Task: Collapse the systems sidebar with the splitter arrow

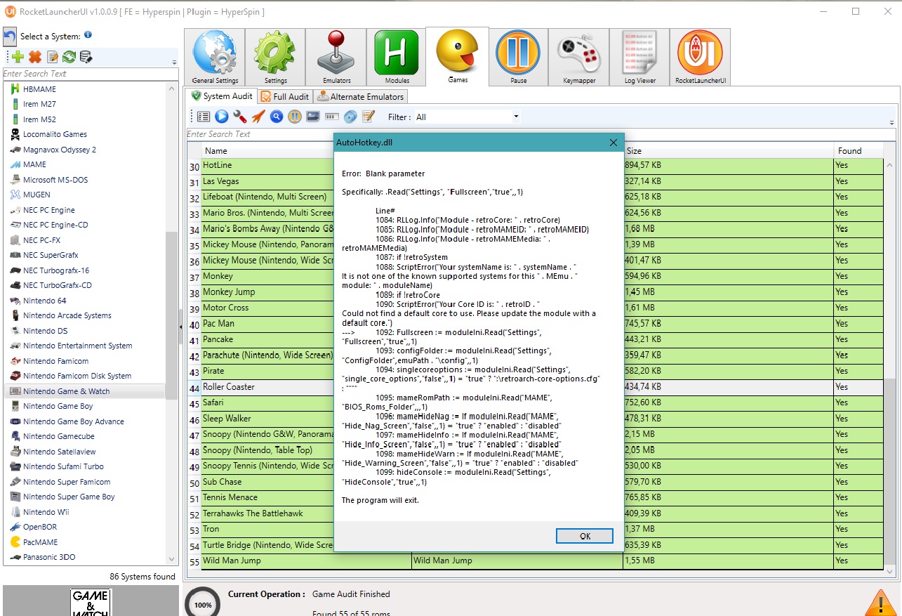Action: (x=180, y=326)
